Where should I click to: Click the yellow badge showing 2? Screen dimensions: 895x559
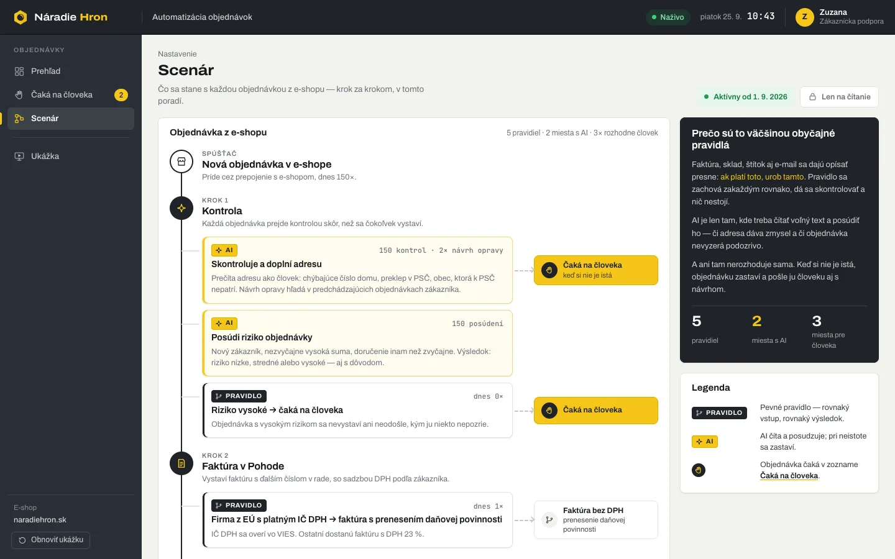pos(121,95)
